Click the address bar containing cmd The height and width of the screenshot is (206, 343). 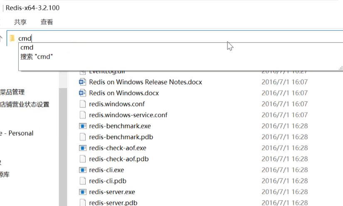(175, 38)
